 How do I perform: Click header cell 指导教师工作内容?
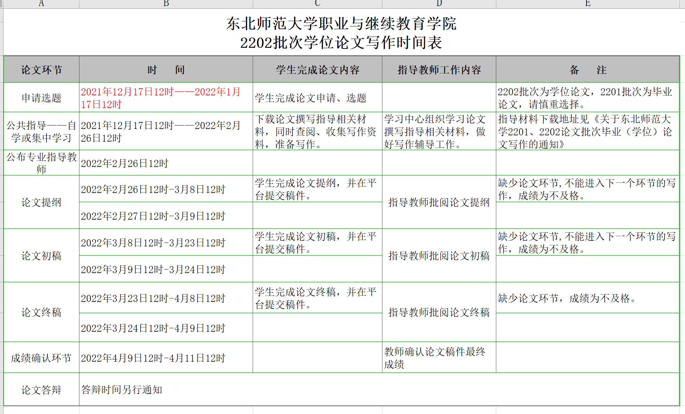(x=439, y=70)
